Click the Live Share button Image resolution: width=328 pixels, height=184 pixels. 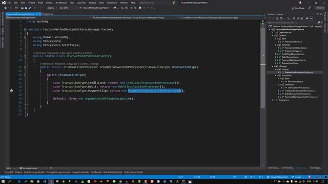click(x=298, y=8)
